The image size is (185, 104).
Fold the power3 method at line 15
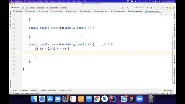pyautogui.click(x=22, y=44)
